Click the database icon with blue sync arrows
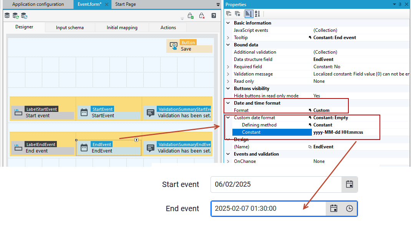411x233 pixels. click(24, 16)
